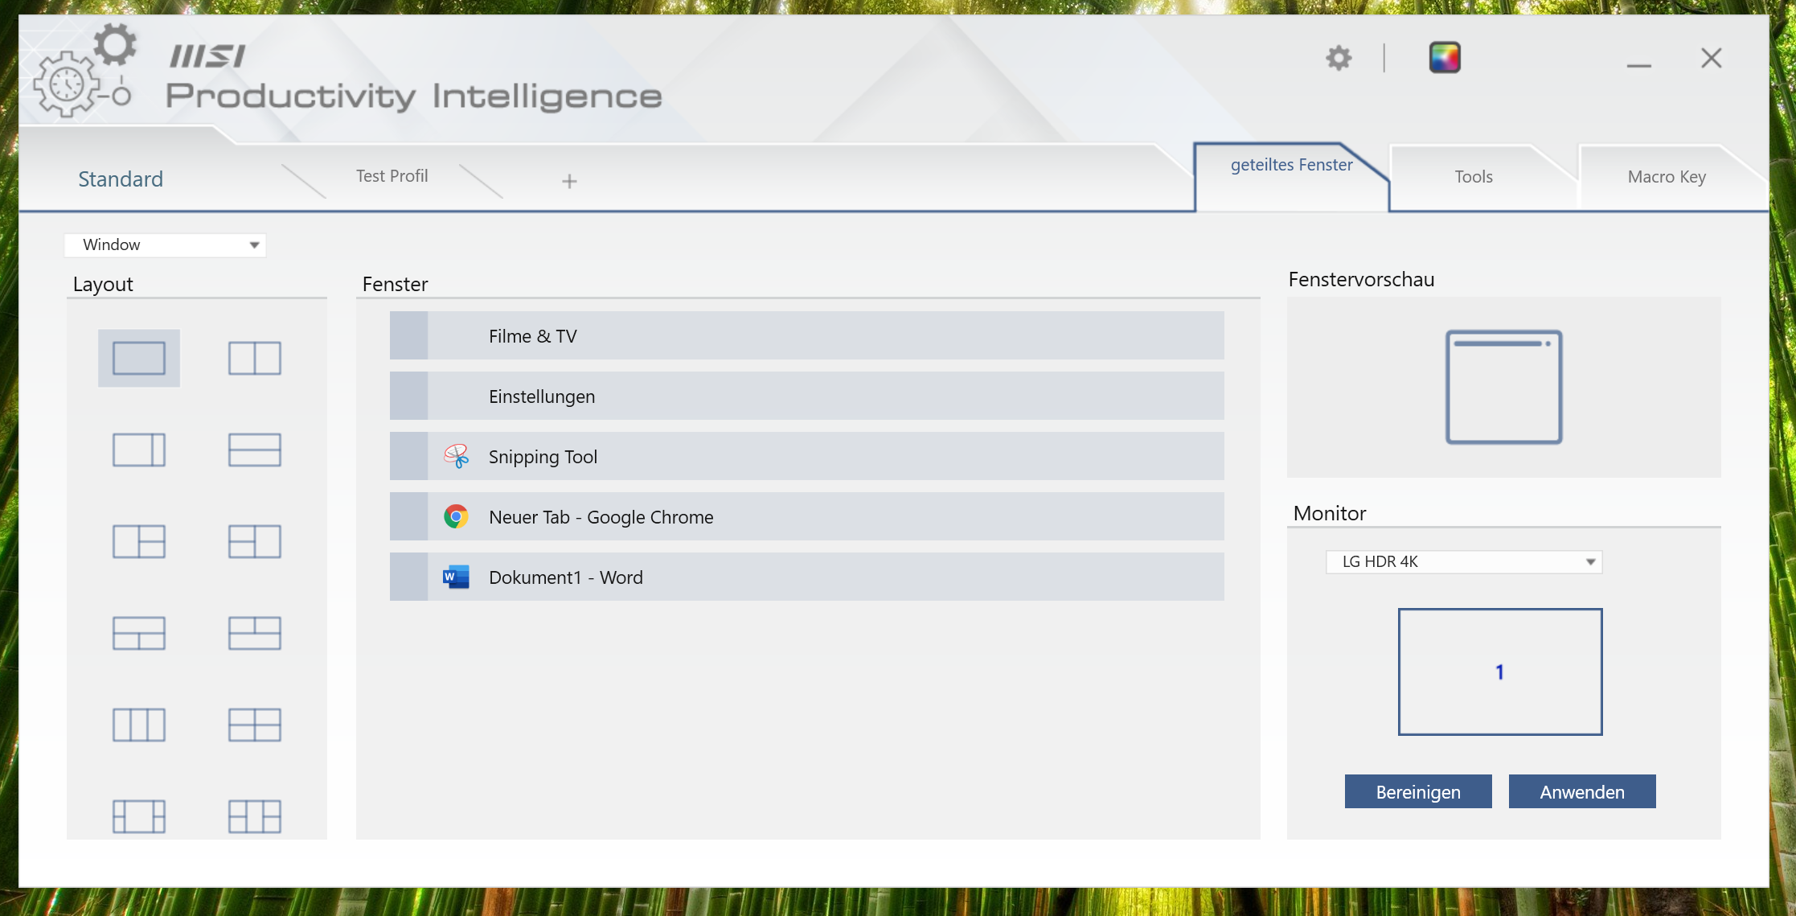Open the LG HDR 4K monitor dropdown
The image size is (1796, 916).
(x=1463, y=561)
